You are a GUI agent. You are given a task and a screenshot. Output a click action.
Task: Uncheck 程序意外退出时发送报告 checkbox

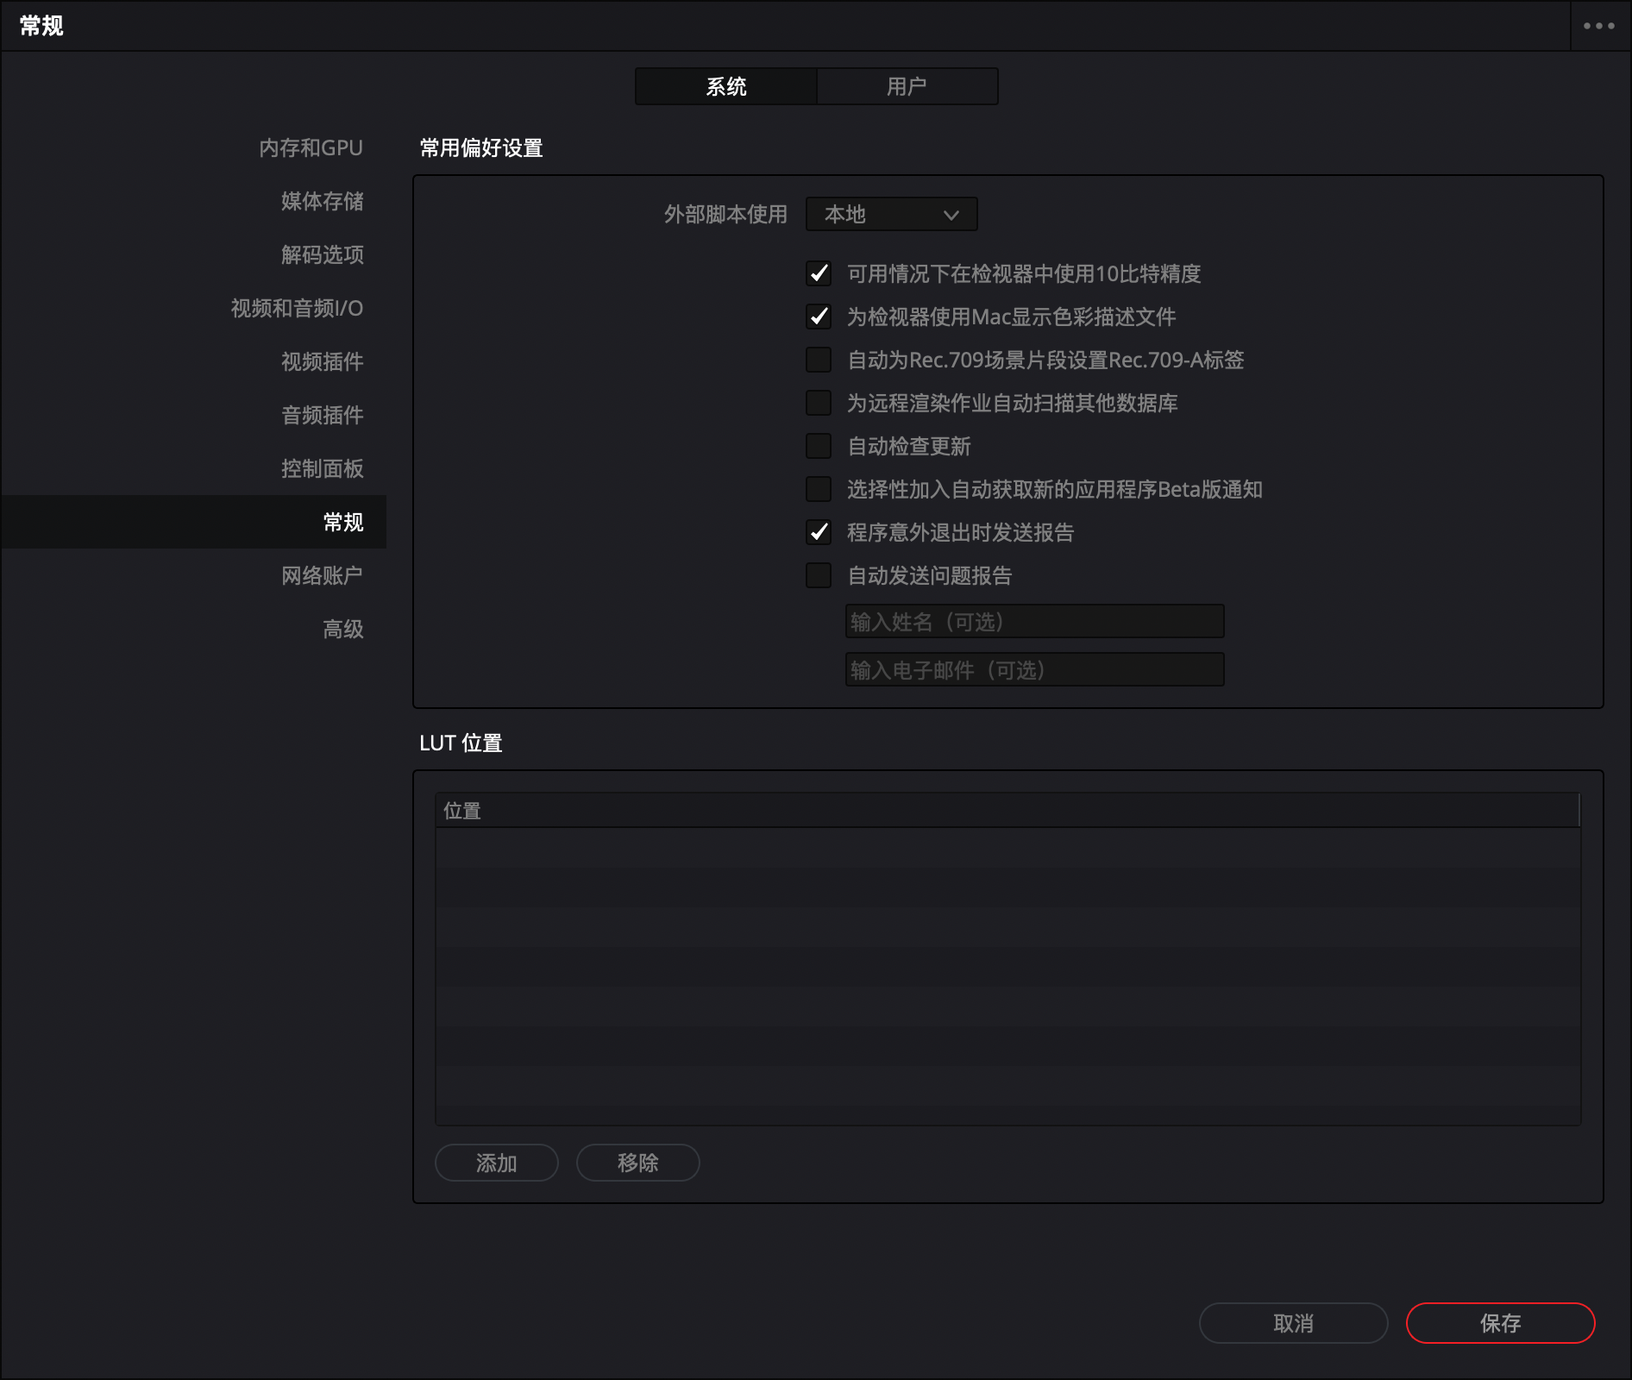tap(819, 532)
